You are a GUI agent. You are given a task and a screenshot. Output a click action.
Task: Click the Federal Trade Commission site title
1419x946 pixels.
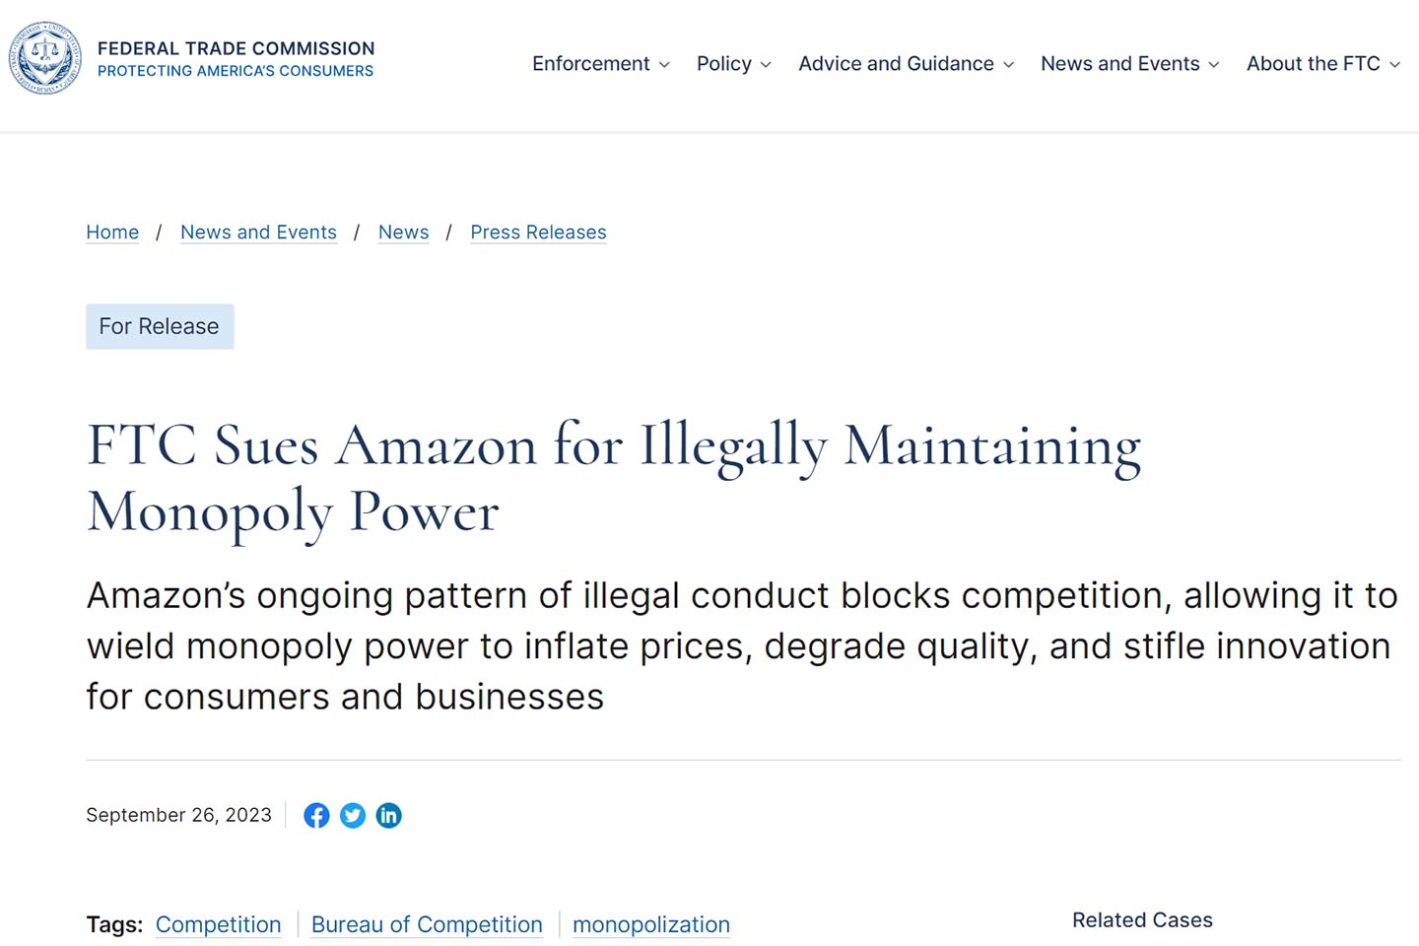click(x=236, y=48)
